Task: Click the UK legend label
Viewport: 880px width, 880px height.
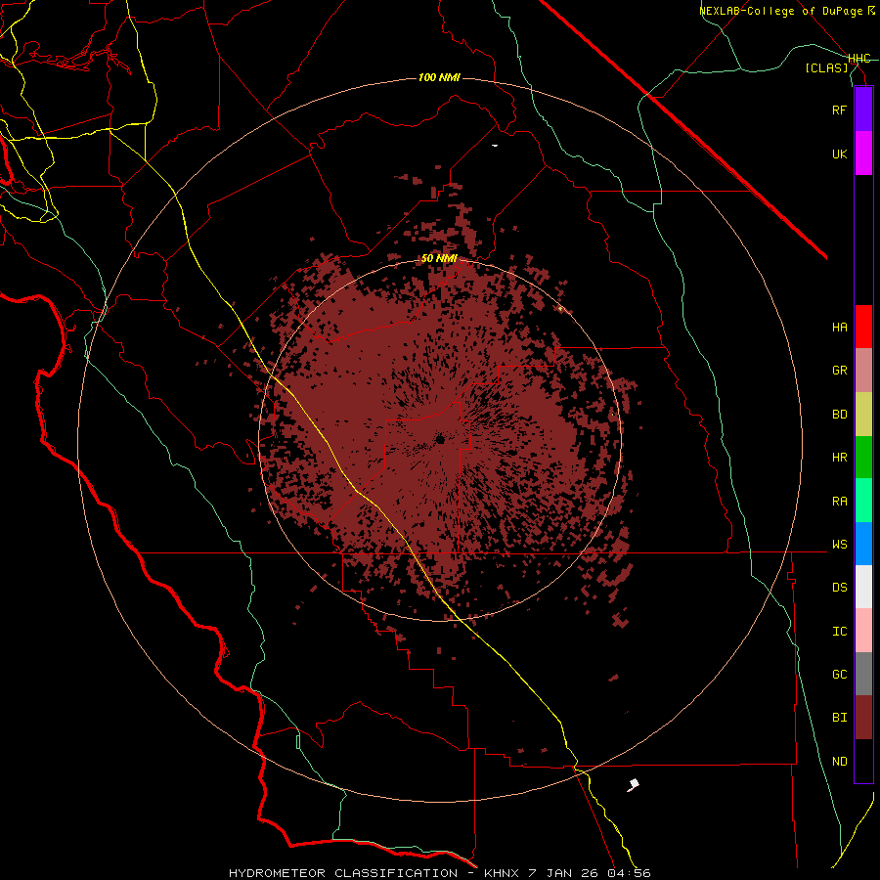Action: click(839, 154)
